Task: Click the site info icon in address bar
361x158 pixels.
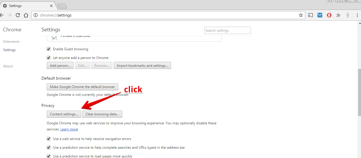Action: point(36,15)
